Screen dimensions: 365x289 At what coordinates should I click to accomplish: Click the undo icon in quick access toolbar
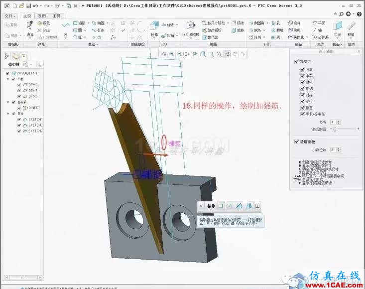[36, 6]
